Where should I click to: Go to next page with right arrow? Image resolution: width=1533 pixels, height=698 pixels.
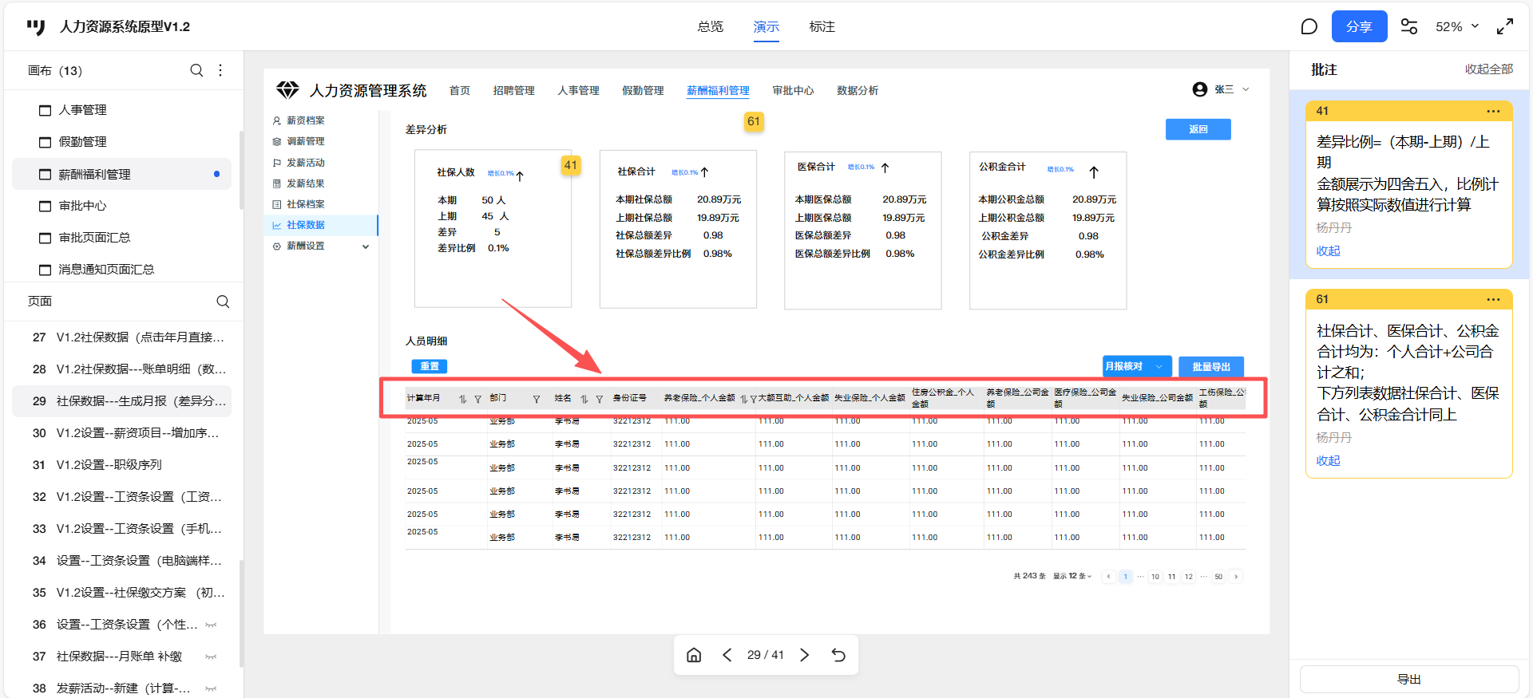pyautogui.click(x=805, y=655)
